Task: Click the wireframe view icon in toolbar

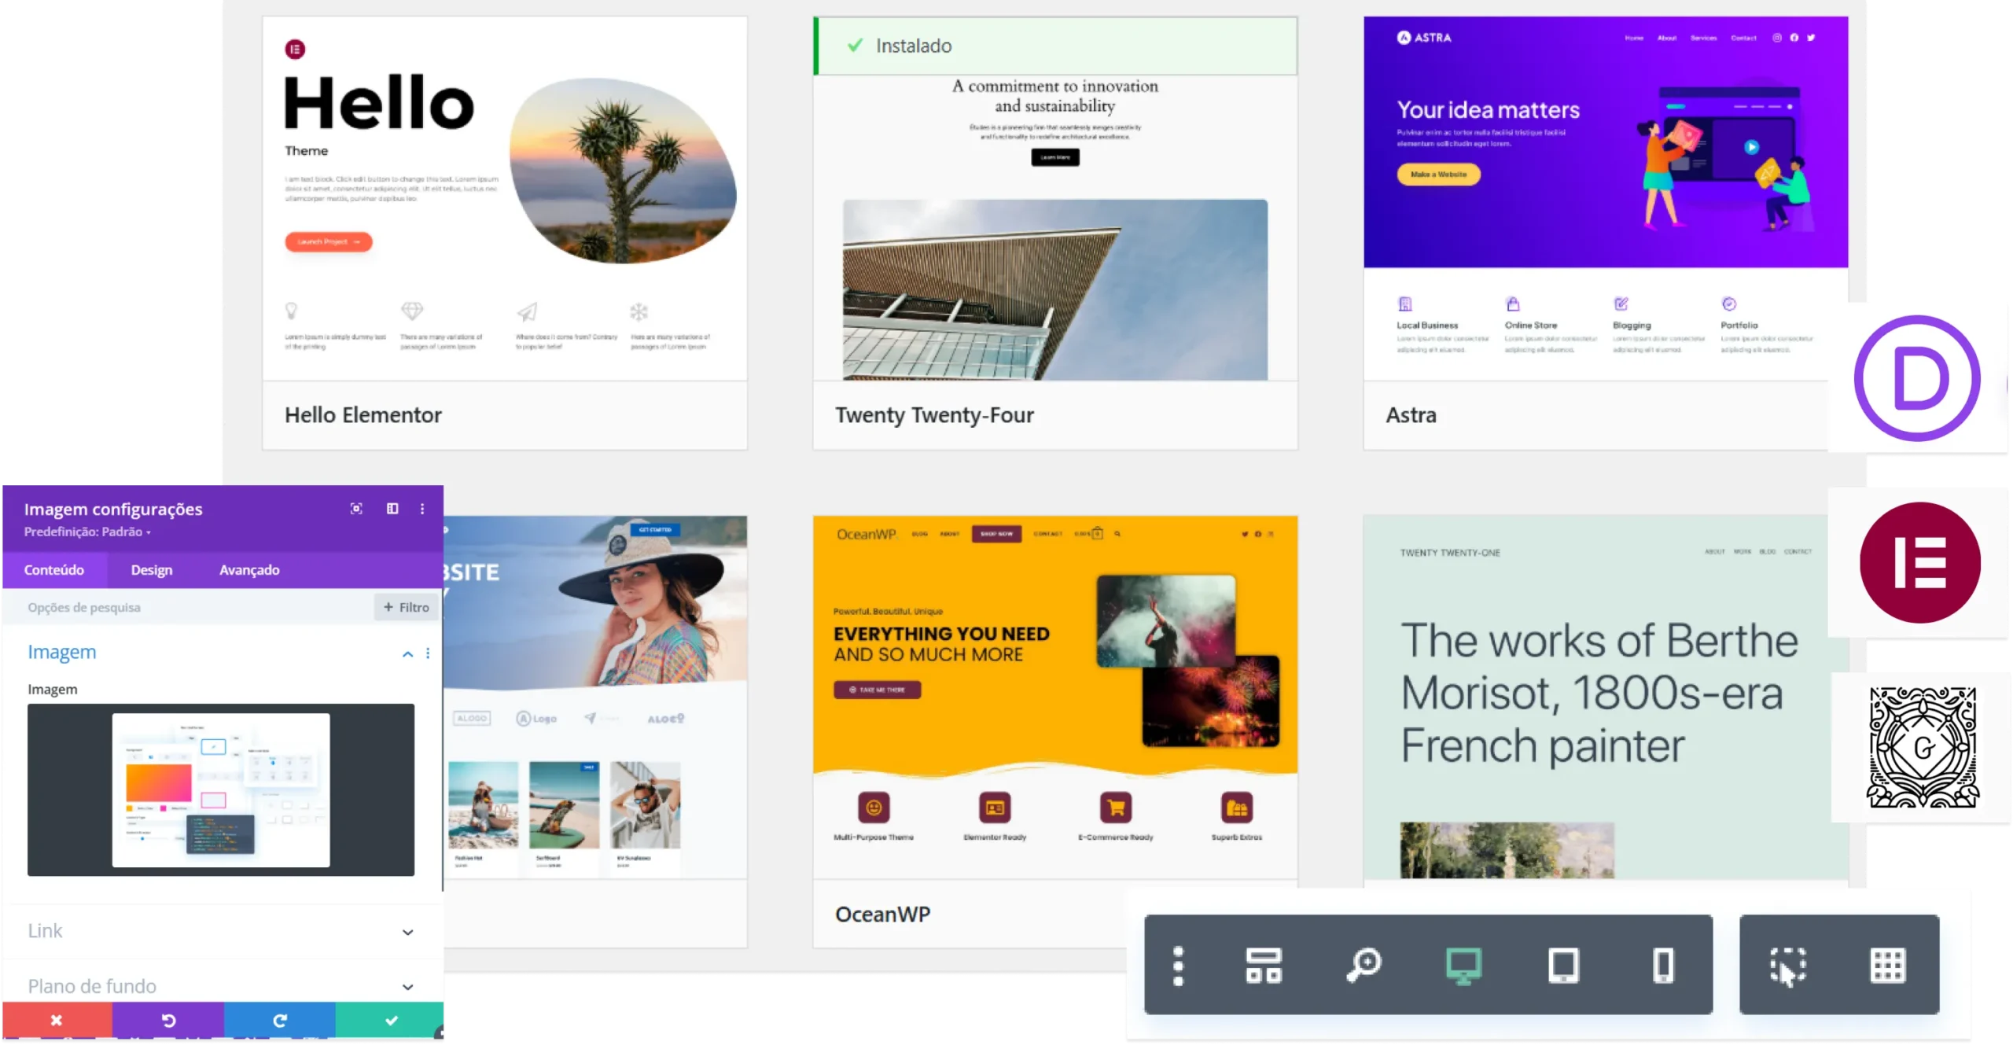Action: click(1264, 965)
